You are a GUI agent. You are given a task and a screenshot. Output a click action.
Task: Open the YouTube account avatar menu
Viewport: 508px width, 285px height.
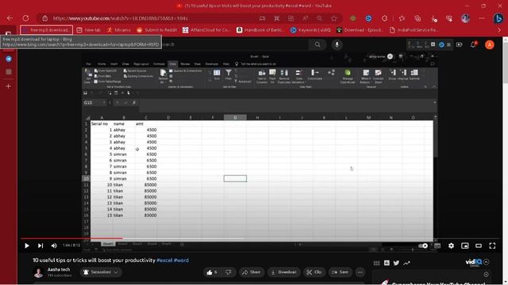pyautogui.click(x=490, y=44)
